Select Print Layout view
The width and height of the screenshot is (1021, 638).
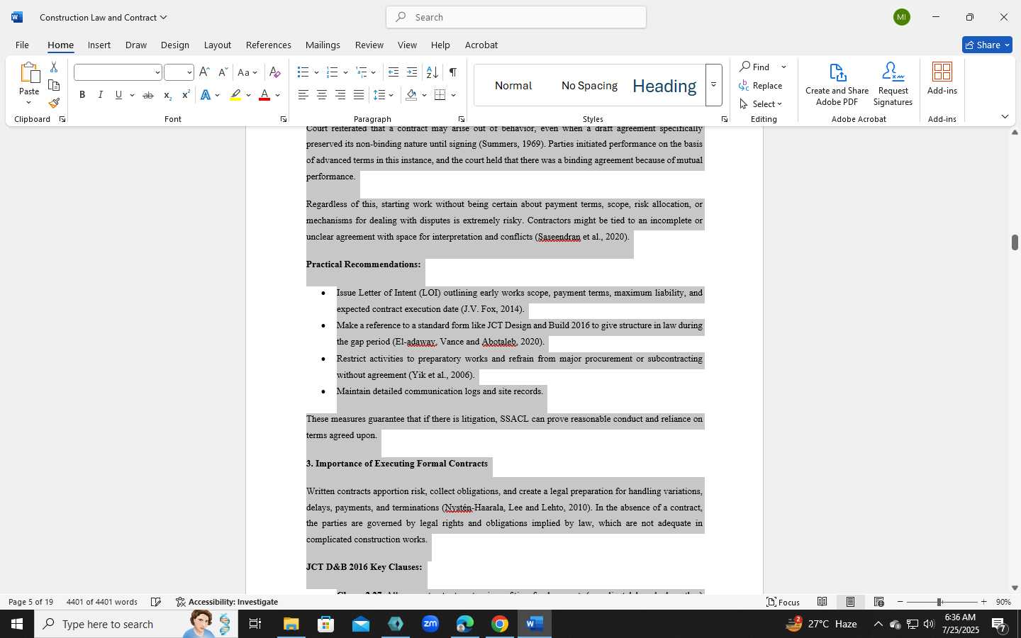click(x=850, y=602)
